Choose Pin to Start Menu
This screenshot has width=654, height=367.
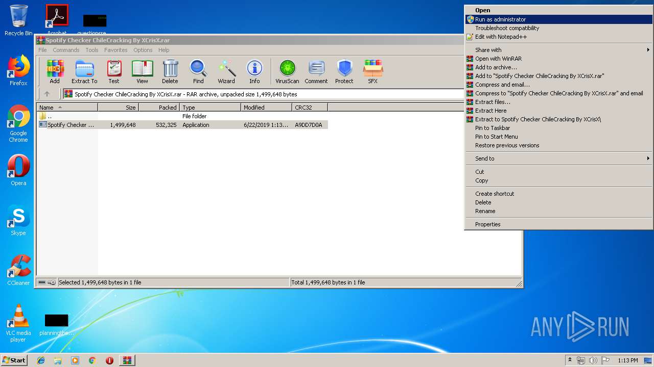558,137
